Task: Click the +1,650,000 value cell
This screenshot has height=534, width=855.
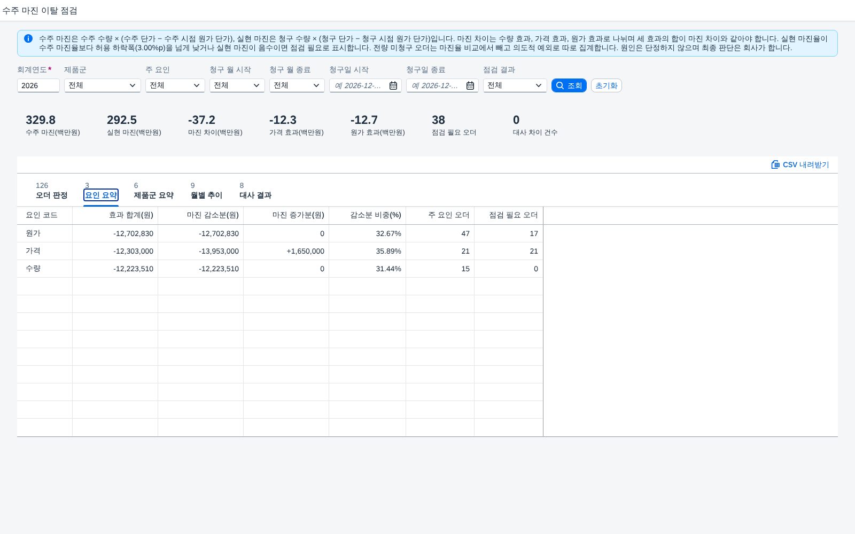Action: point(286,251)
